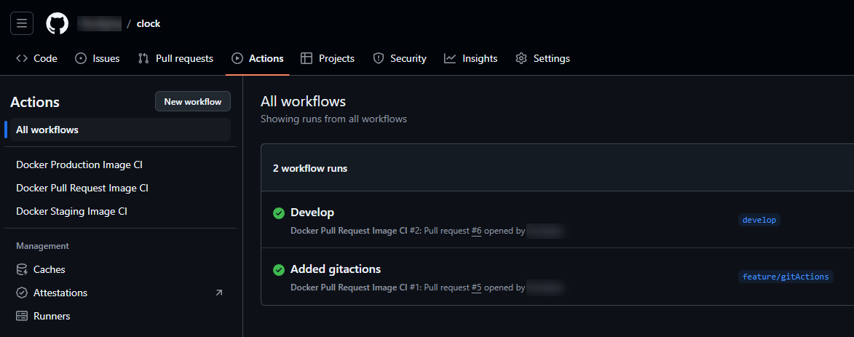Image resolution: width=854 pixels, height=337 pixels.
Task: Click the Caches database icon
Action: point(22,269)
